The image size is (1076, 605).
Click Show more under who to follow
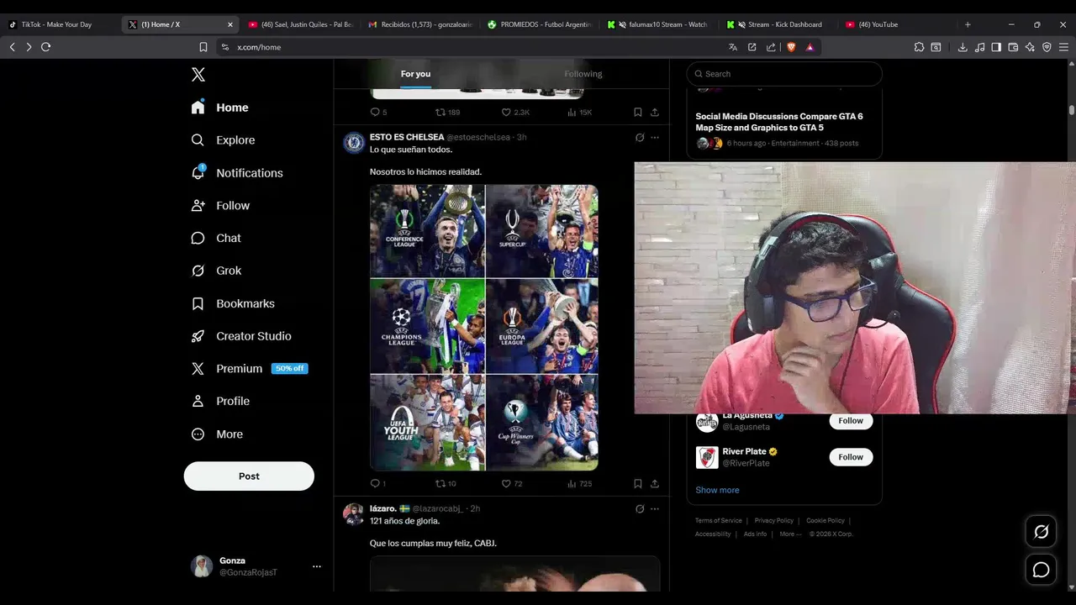717,490
